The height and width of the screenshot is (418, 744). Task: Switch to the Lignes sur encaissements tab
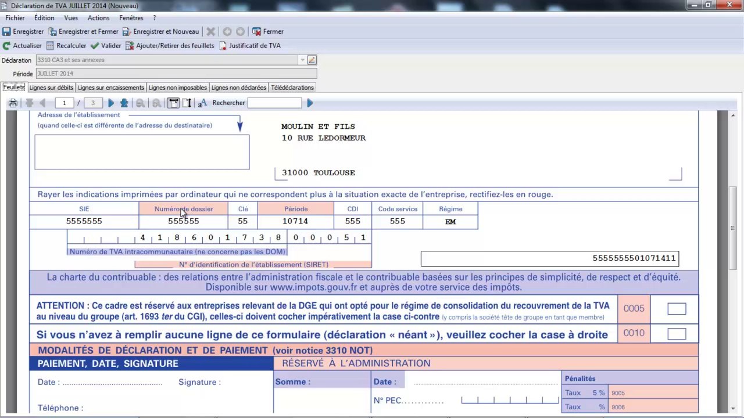pos(111,88)
